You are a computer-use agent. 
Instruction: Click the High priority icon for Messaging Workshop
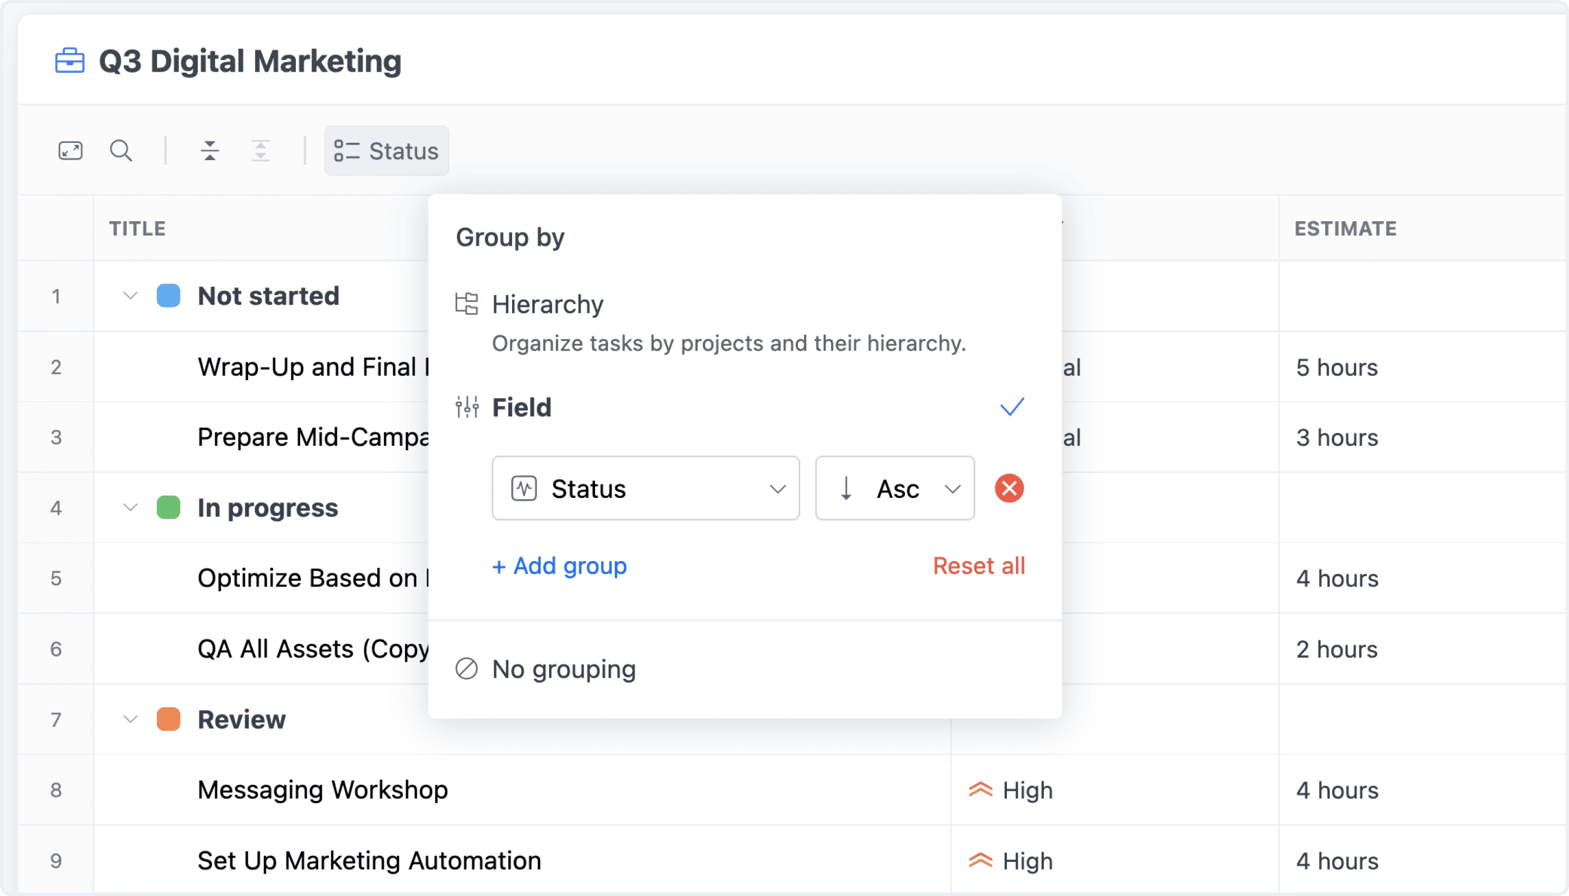coord(980,790)
